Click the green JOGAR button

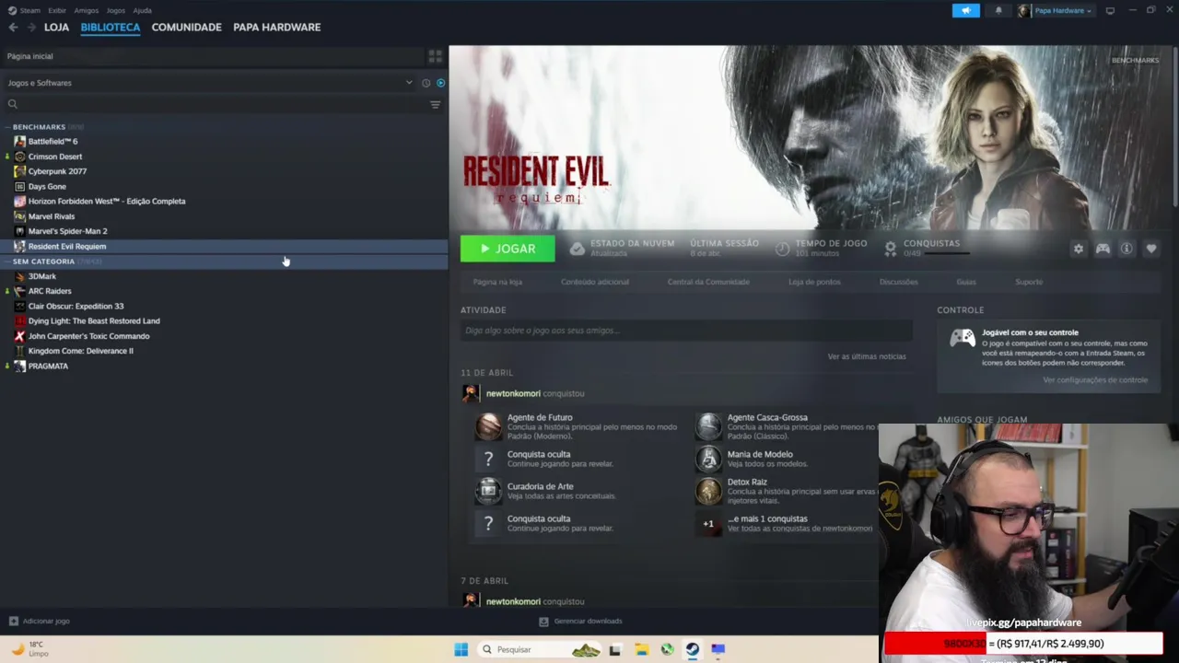pyautogui.click(x=508, y=249)
